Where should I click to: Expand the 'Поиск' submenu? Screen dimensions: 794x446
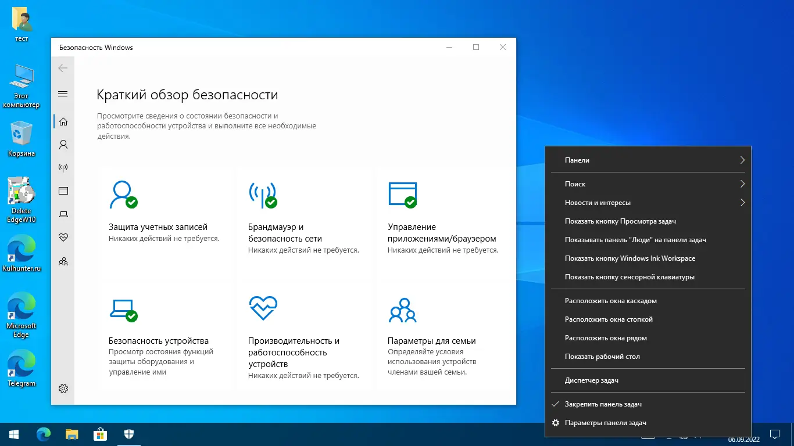click(x=648, y=184)
